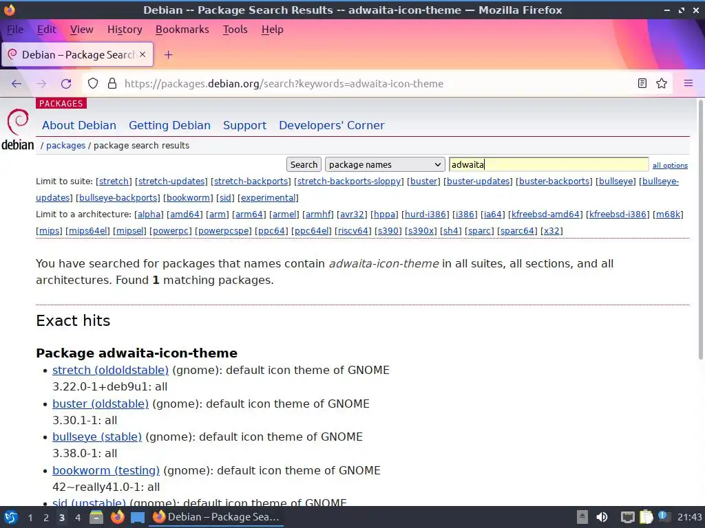Click the PACKAGES red label

pyautogui.click(x=61, y=103)
